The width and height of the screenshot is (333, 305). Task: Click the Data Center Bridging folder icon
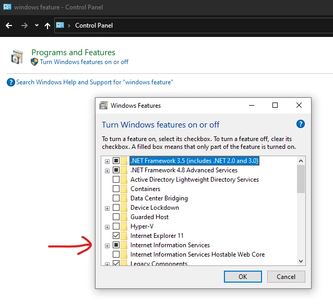124,198
